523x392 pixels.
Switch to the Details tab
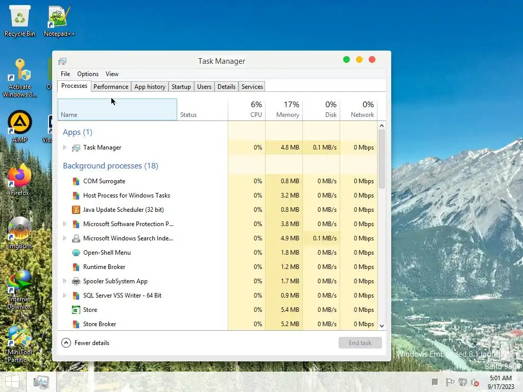(x=226, y=87)
